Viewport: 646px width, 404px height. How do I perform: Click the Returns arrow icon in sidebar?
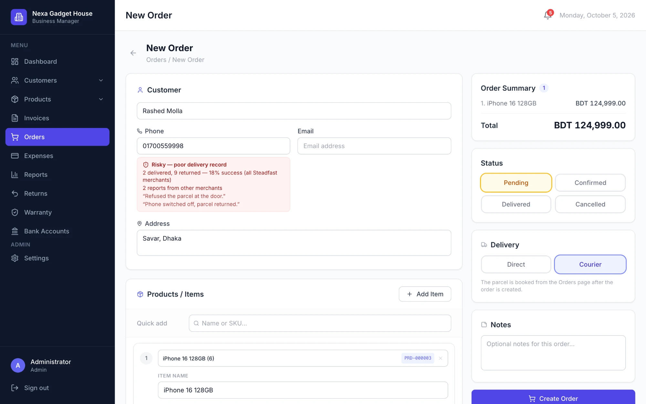[15, 193]
